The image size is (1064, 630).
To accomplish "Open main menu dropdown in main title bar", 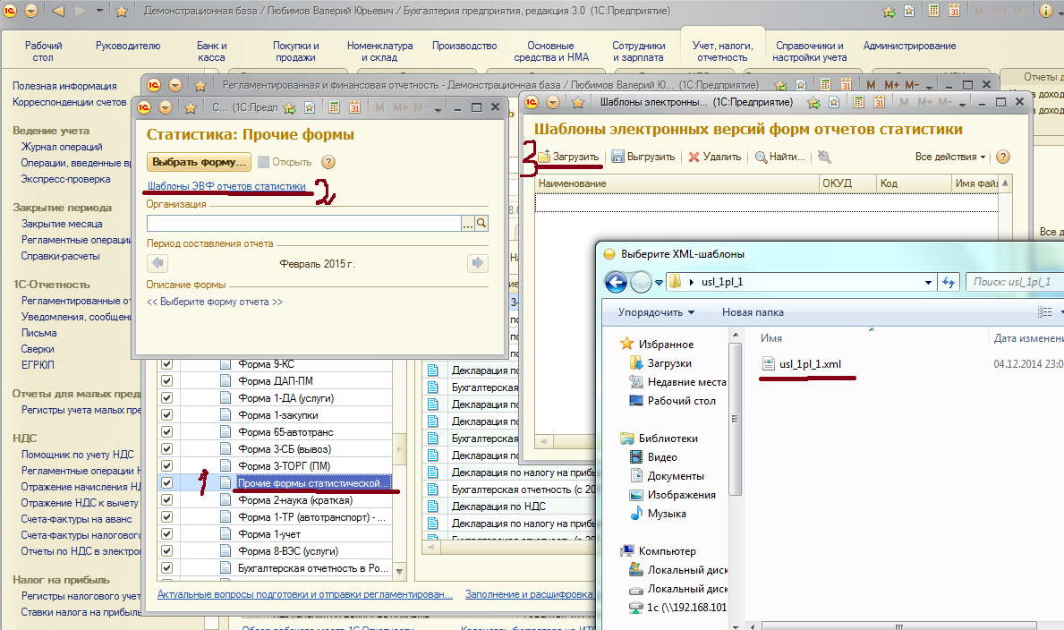I will coord(31,11).
